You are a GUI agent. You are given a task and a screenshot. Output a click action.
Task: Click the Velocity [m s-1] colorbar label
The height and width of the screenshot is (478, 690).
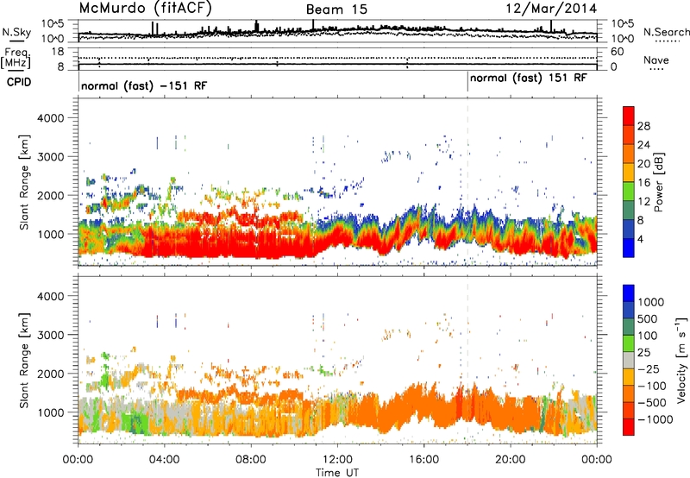(681, 360)
